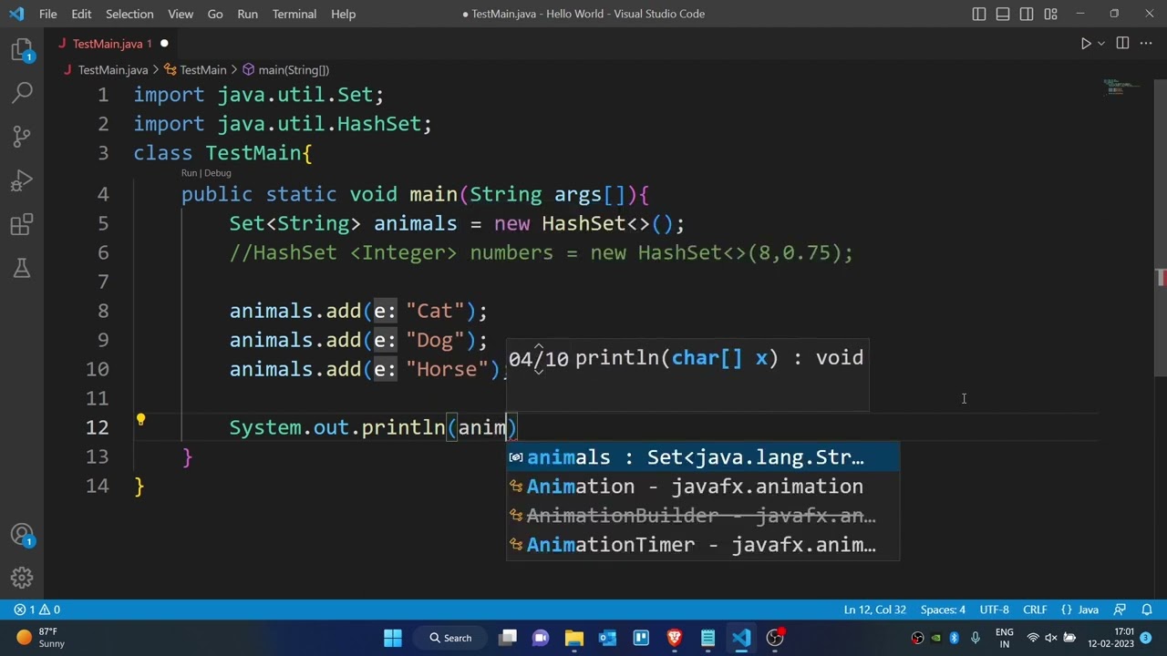
Task: Open the weather widget 87°F Sunny
Action: click(x=41, y=638)
